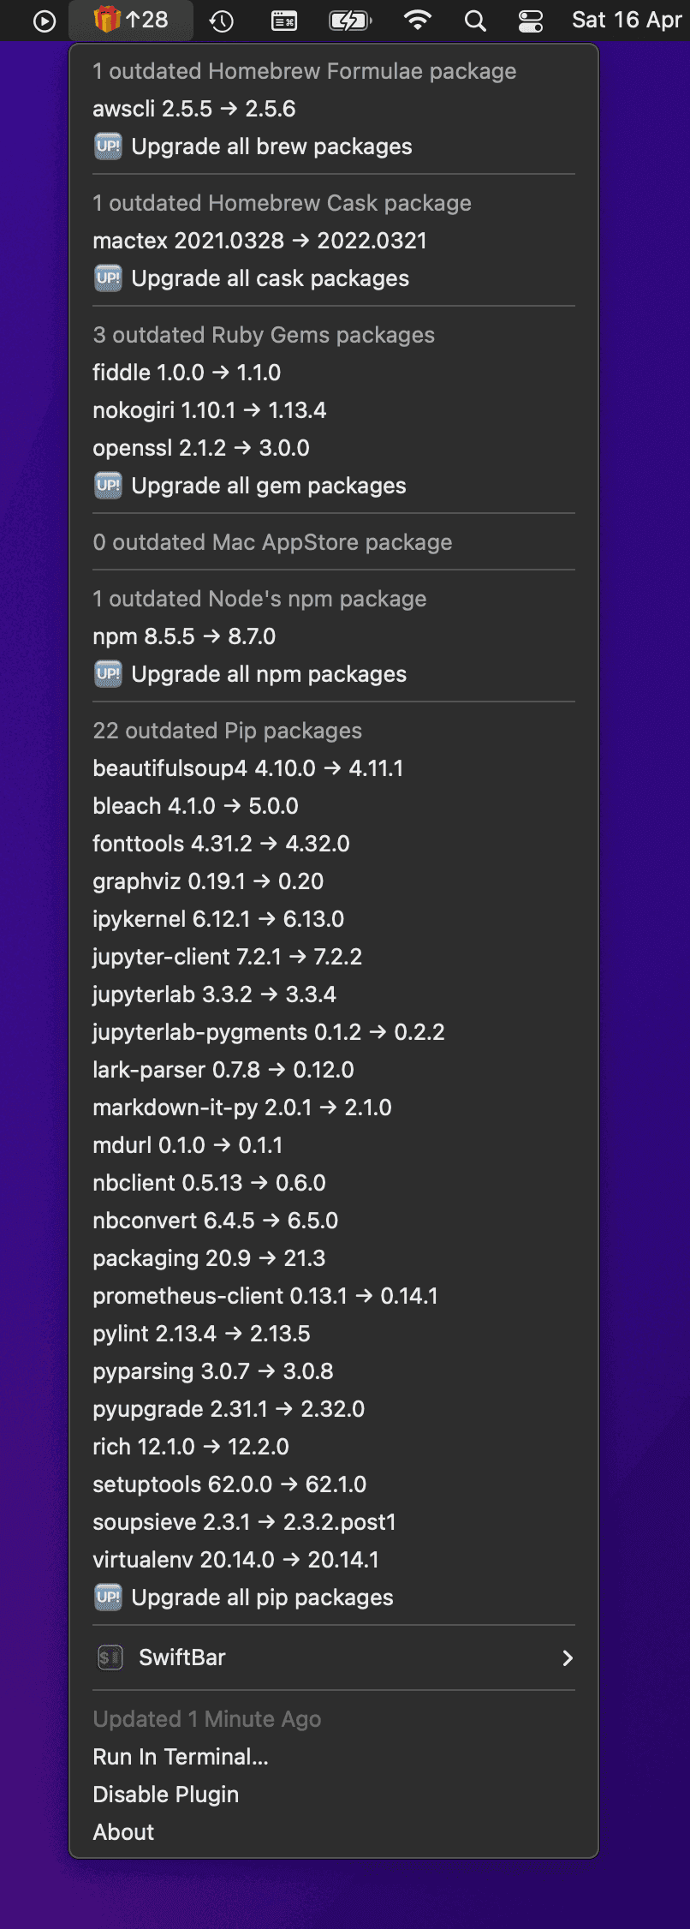Click Sat 16 Apr in the menu bar
The height and width of the screenshot is (1929, 690).
coord(626,20)
